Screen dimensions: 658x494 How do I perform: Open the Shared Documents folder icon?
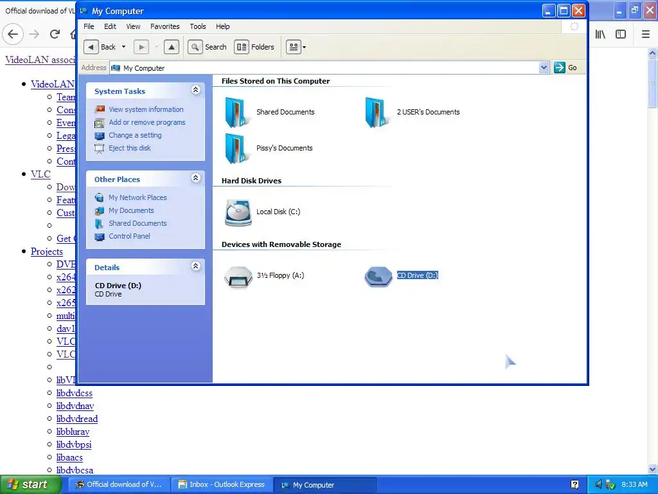(237, 112)
